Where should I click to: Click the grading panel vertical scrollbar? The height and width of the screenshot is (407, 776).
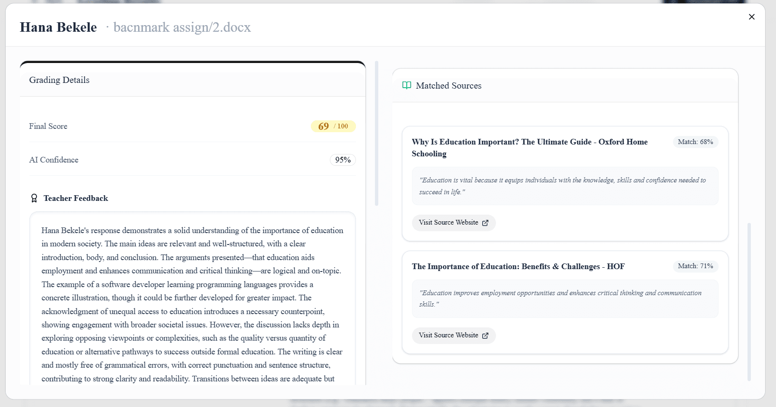coord(376,134)
